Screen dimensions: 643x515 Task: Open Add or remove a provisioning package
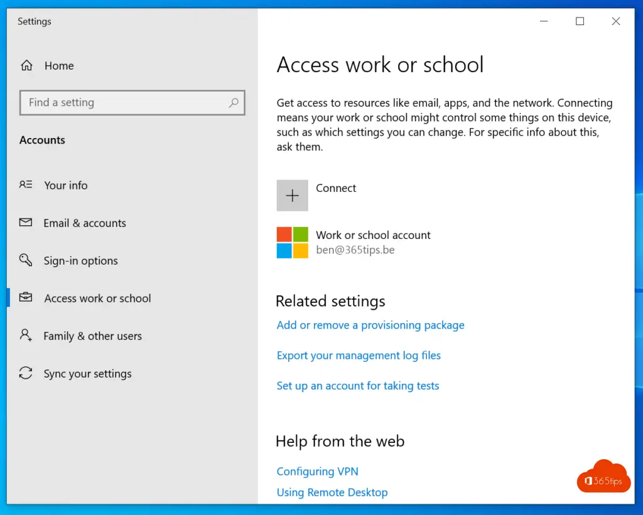(x=370, y=326)
